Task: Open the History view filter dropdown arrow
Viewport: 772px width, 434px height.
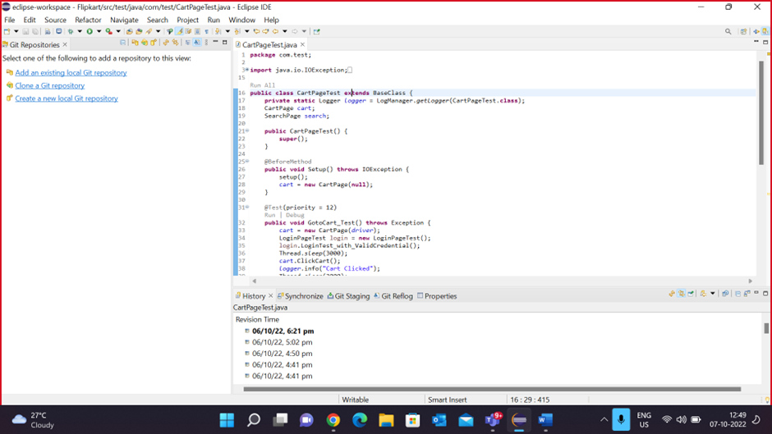Action: [x=712, y=294]
